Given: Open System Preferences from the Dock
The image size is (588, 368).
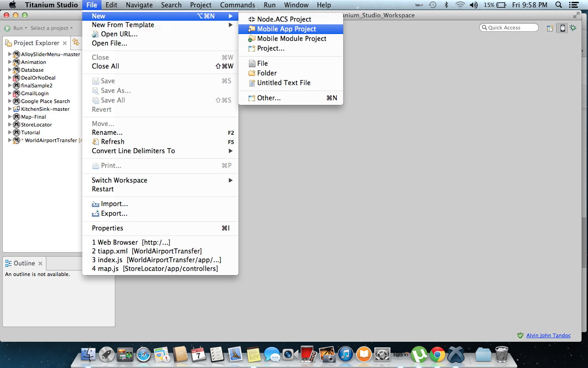Looking at the screenshot, I should click(x=382, y=354).
